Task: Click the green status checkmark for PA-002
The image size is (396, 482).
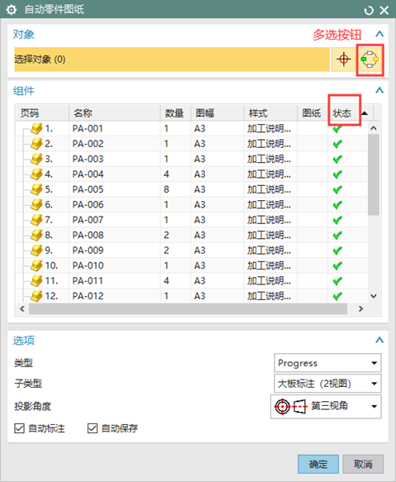Action: pos(337,144)
